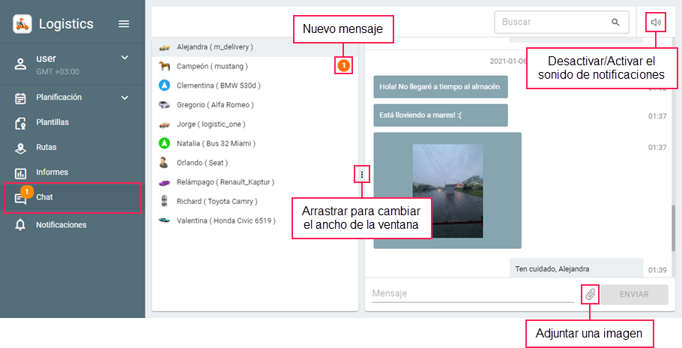Click Orlando's person avatar icon

[164, 163]
